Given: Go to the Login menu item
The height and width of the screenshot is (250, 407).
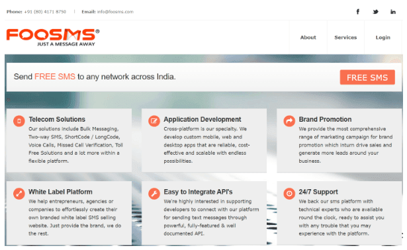Looking at the screenshot, I should coord(383,37).
